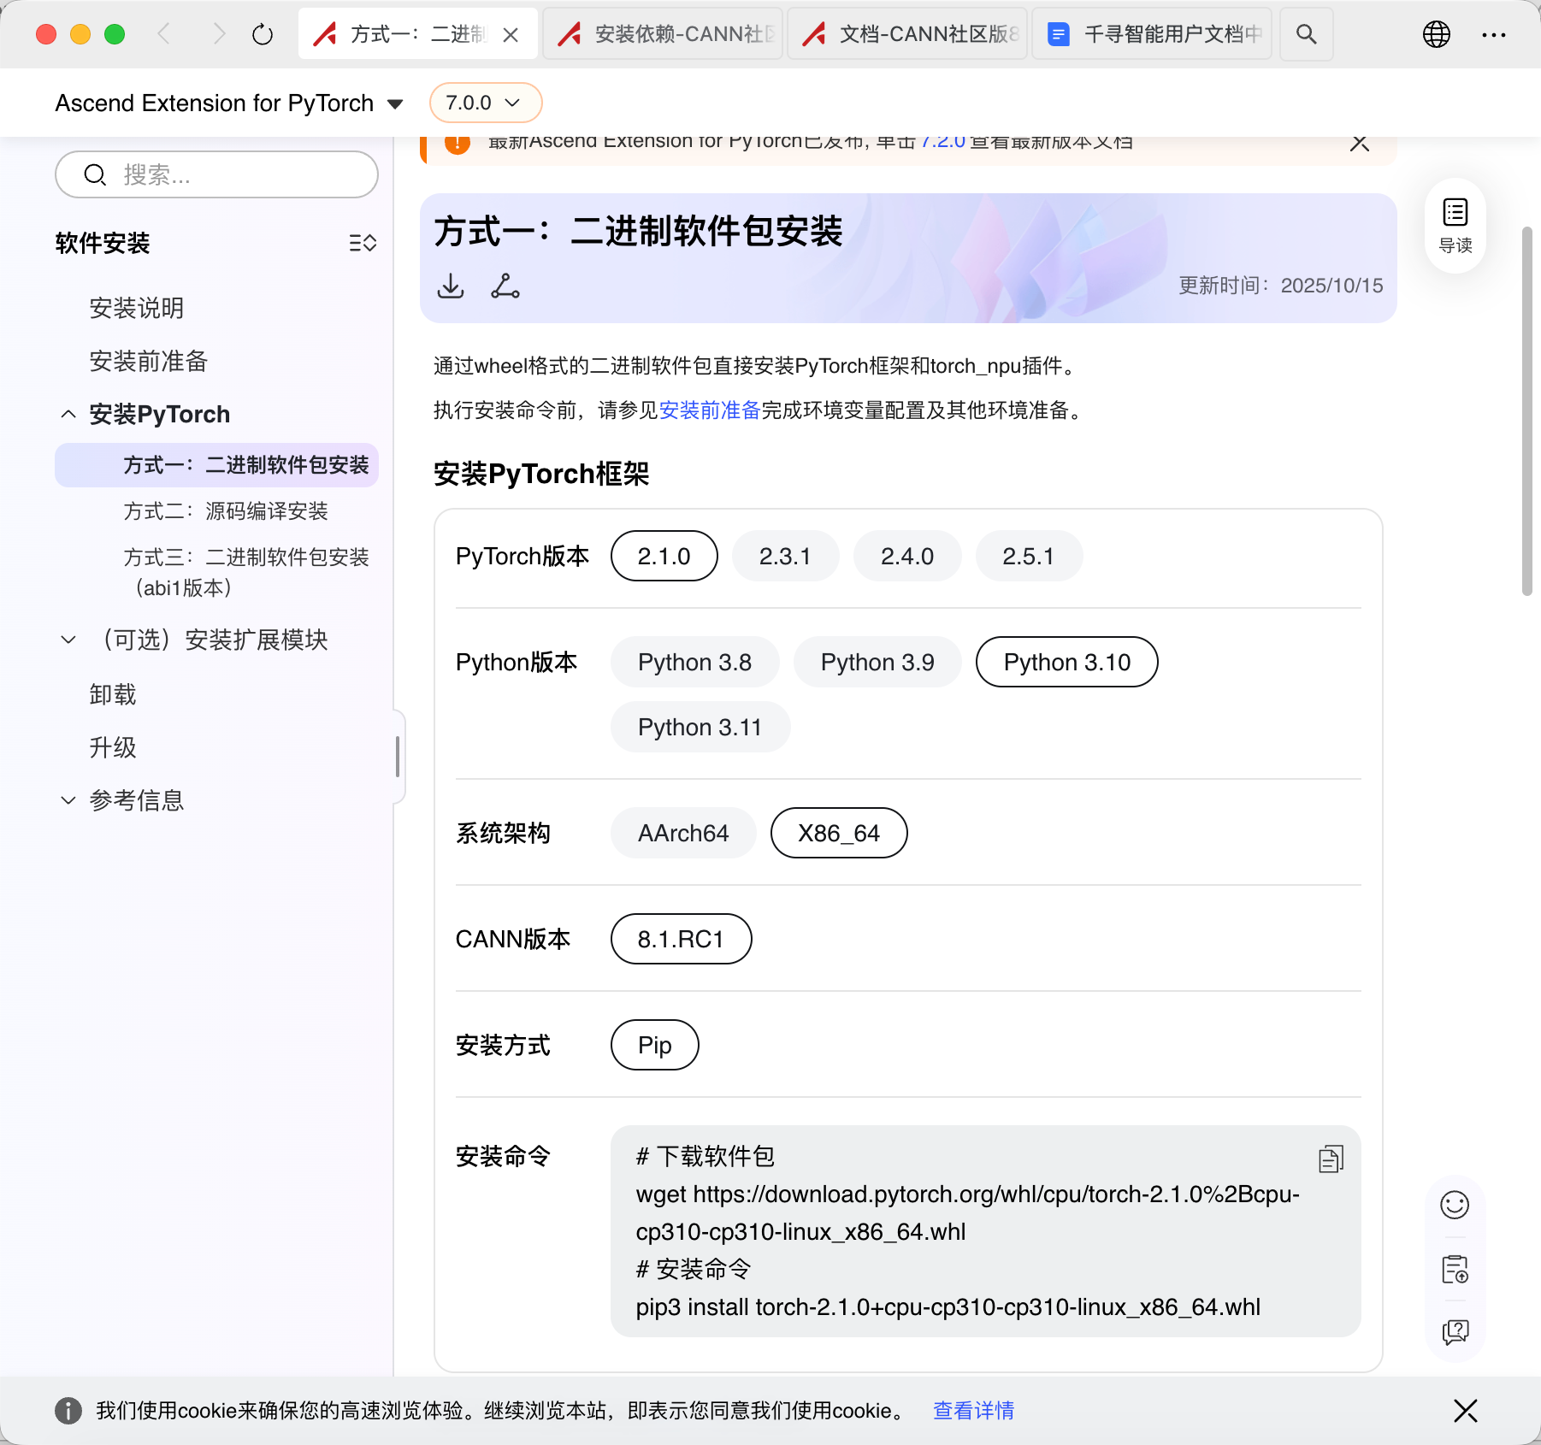Reload the page with refresh icon
1541x1445 pixels.
(x=263, y=34)
